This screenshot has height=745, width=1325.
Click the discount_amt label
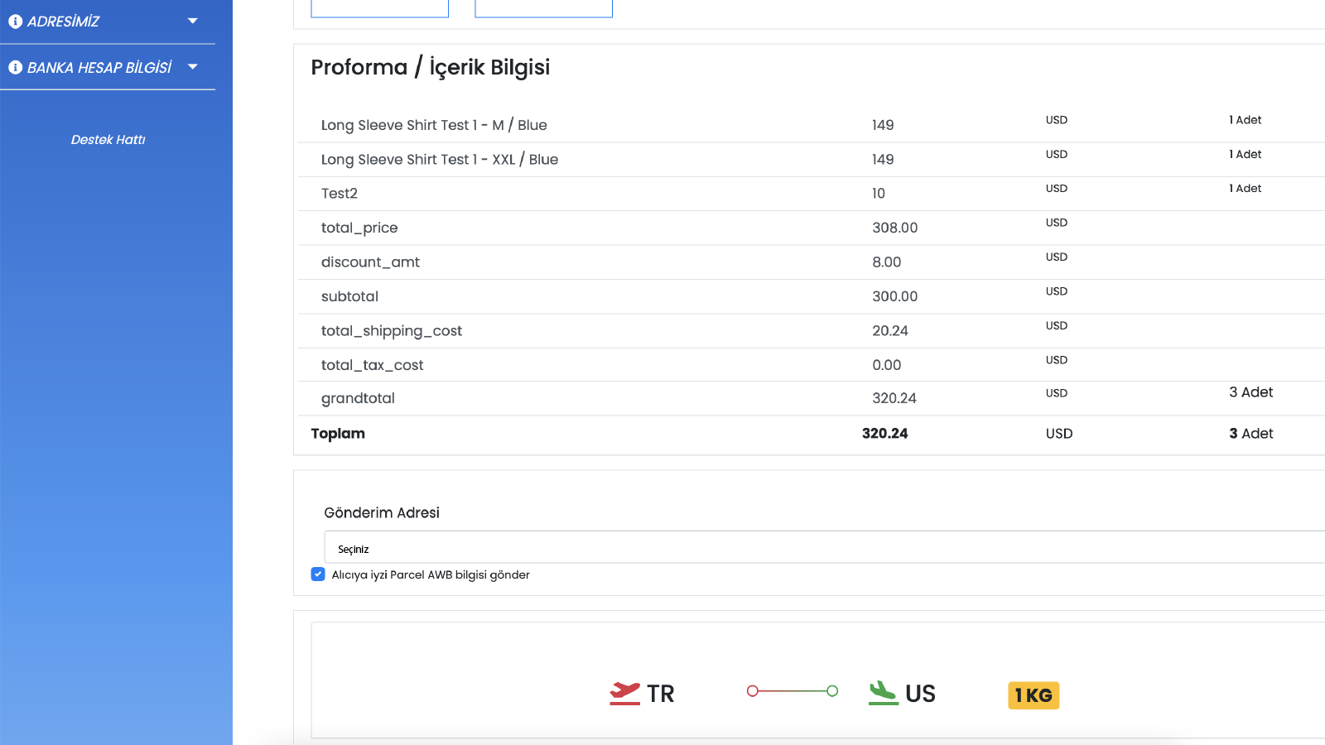point(370,262)
